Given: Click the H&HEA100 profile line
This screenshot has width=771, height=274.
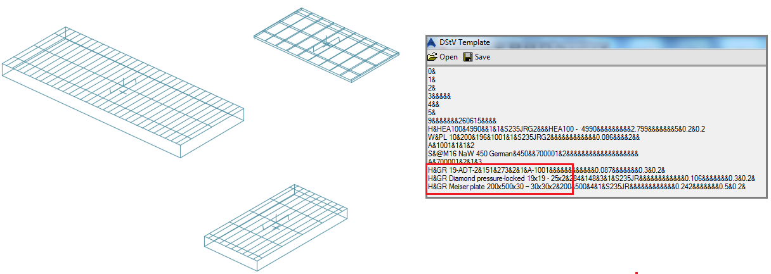Looking at the screenshot, I should 566,129.
